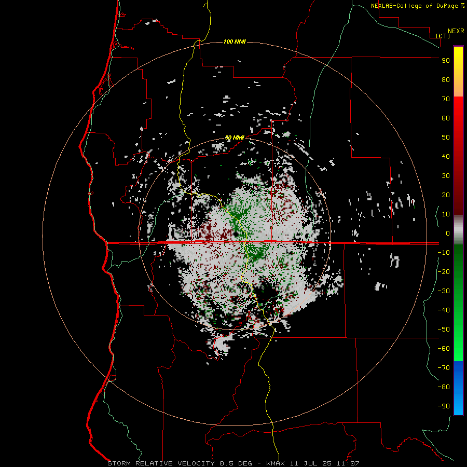Click the [KT] units label

coord(443,36)
